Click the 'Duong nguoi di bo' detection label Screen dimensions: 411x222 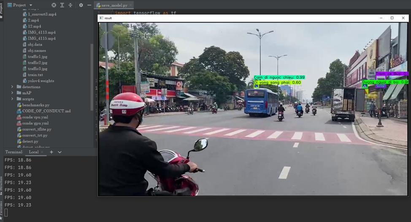coord(385,82)
